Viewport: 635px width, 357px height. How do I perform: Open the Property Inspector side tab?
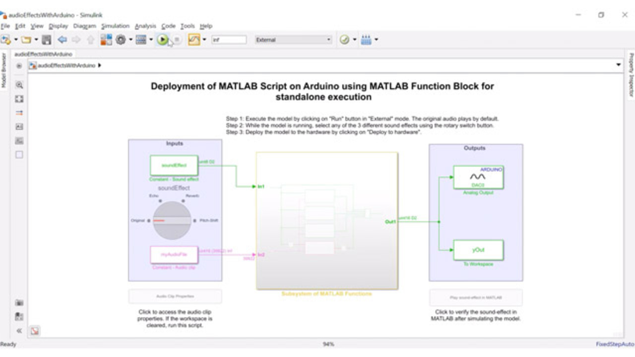(632, 74)
